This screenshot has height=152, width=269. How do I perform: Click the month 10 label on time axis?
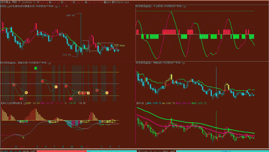point(72,147)
